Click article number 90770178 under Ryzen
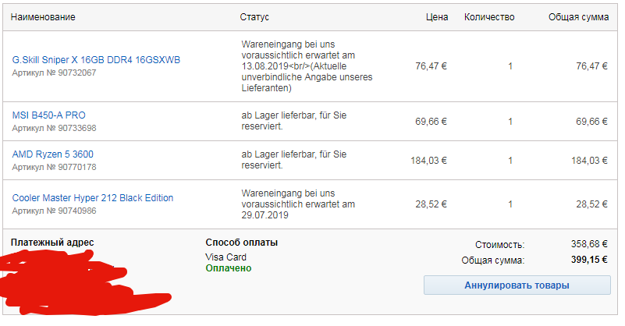The image size is (625, 326). click(x=54, y=167)
